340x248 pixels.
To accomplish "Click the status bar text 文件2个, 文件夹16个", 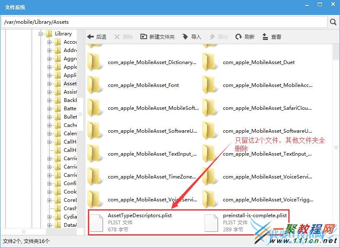I will [x=26, y=241].
